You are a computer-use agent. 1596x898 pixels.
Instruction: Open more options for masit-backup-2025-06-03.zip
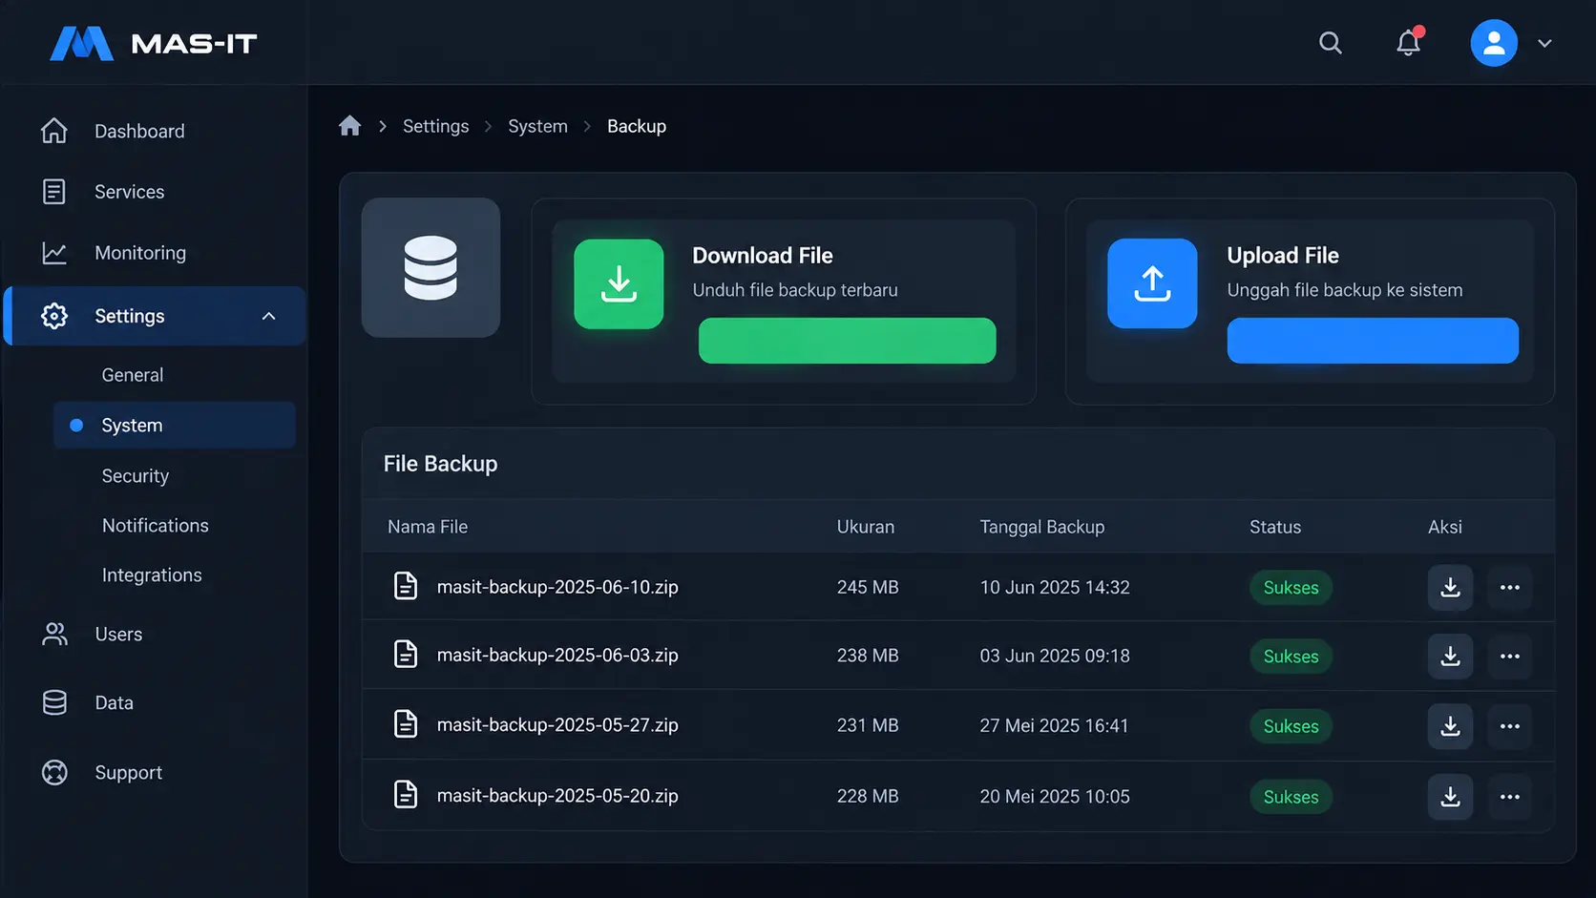(1509, 656)
